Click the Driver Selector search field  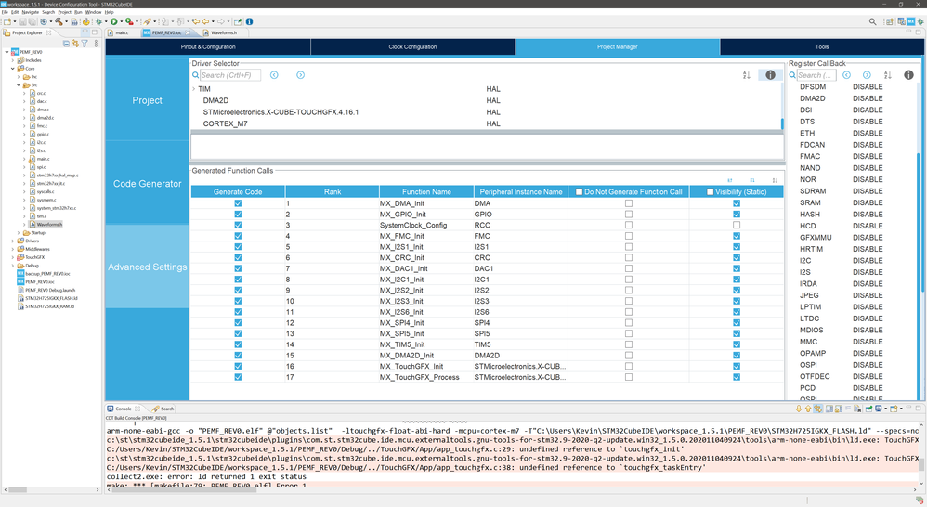230,75
